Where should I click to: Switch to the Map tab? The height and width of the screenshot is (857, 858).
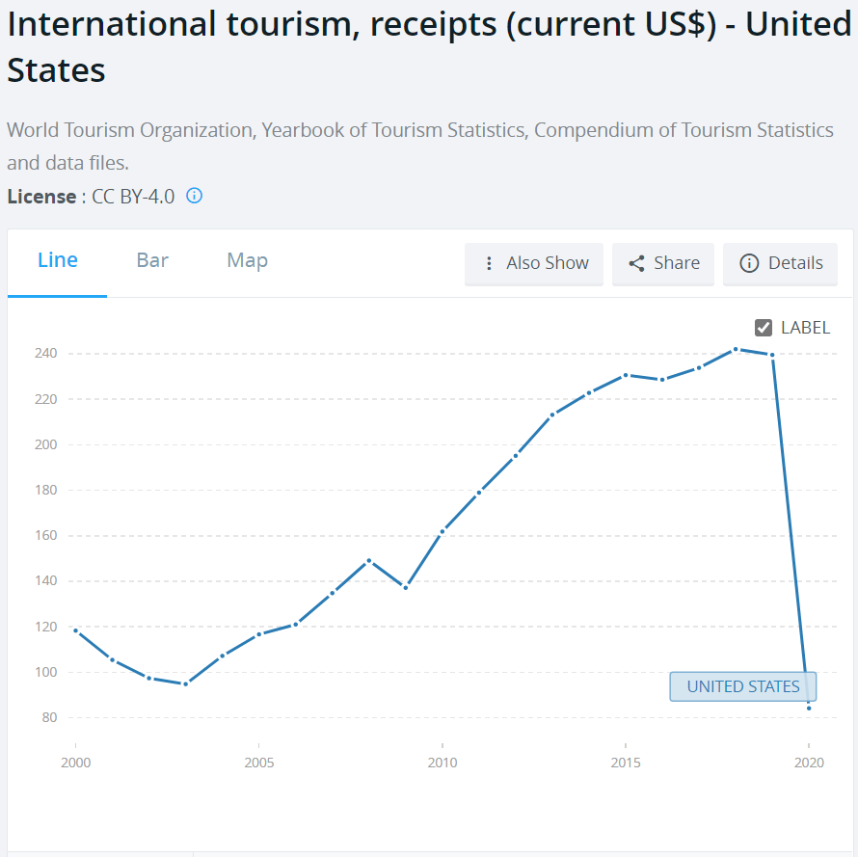(247, 260)
